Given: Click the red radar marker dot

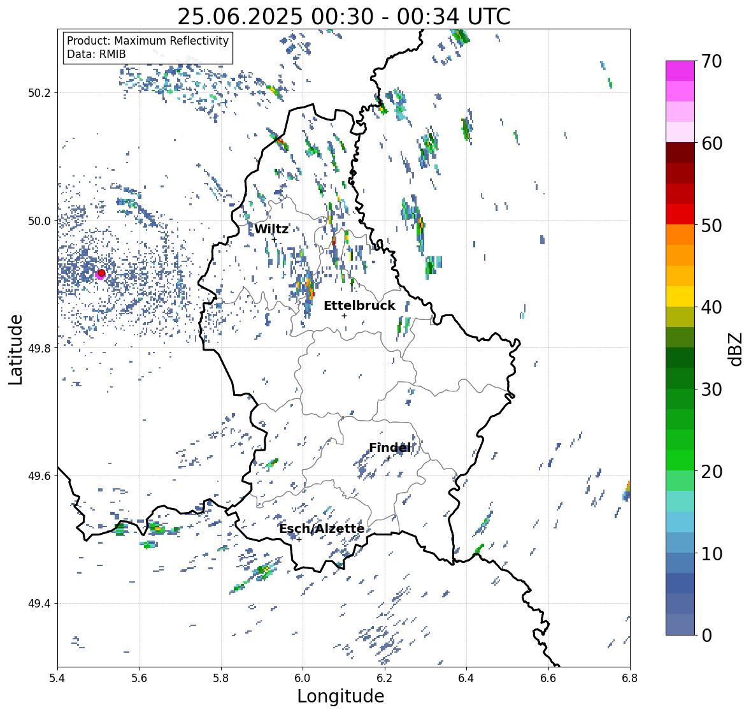Looking at the screenshot, I should point(101,273).
